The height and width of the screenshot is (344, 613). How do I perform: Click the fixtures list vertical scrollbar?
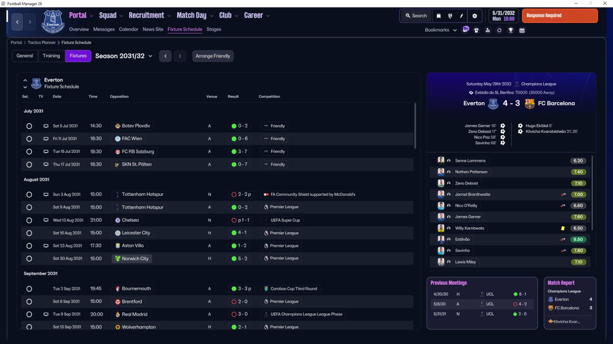[x=415, y=126]
